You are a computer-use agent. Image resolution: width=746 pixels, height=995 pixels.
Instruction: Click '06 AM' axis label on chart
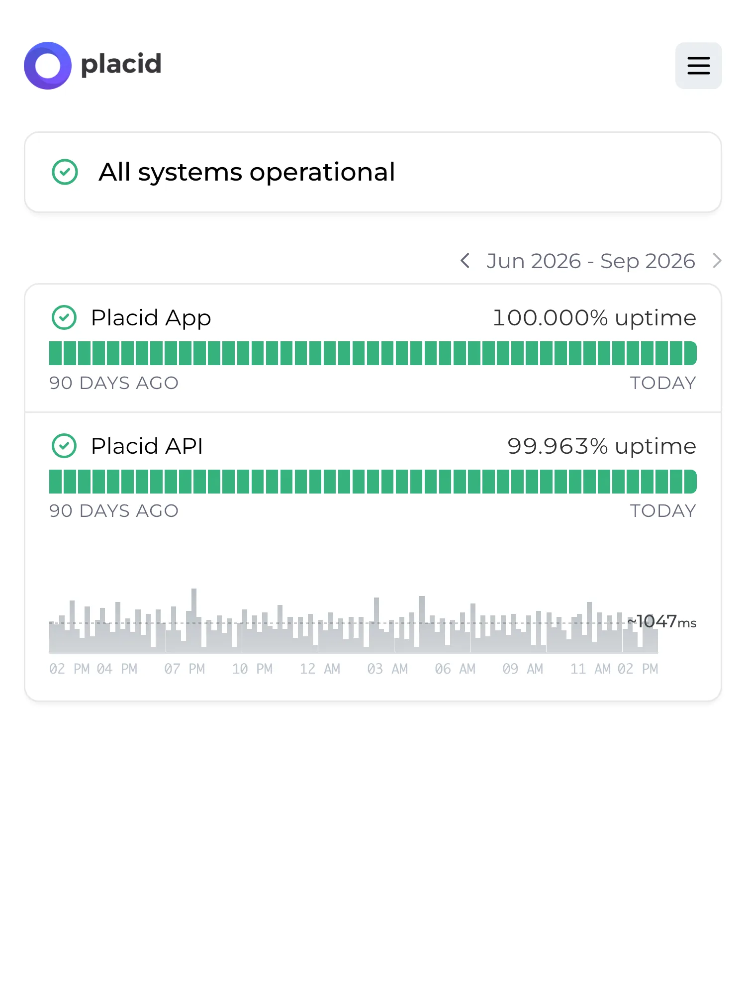455,669
